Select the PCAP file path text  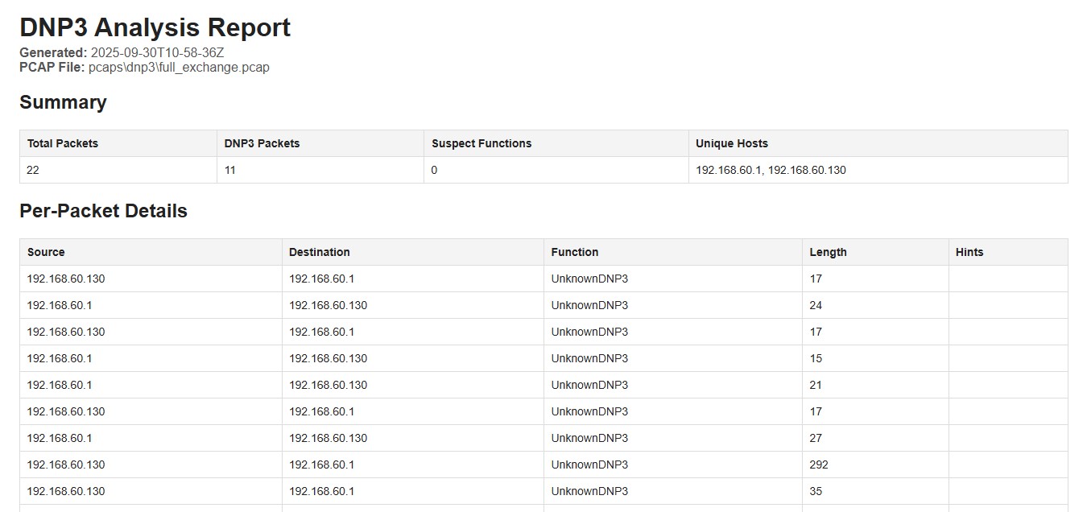(179, 68)
